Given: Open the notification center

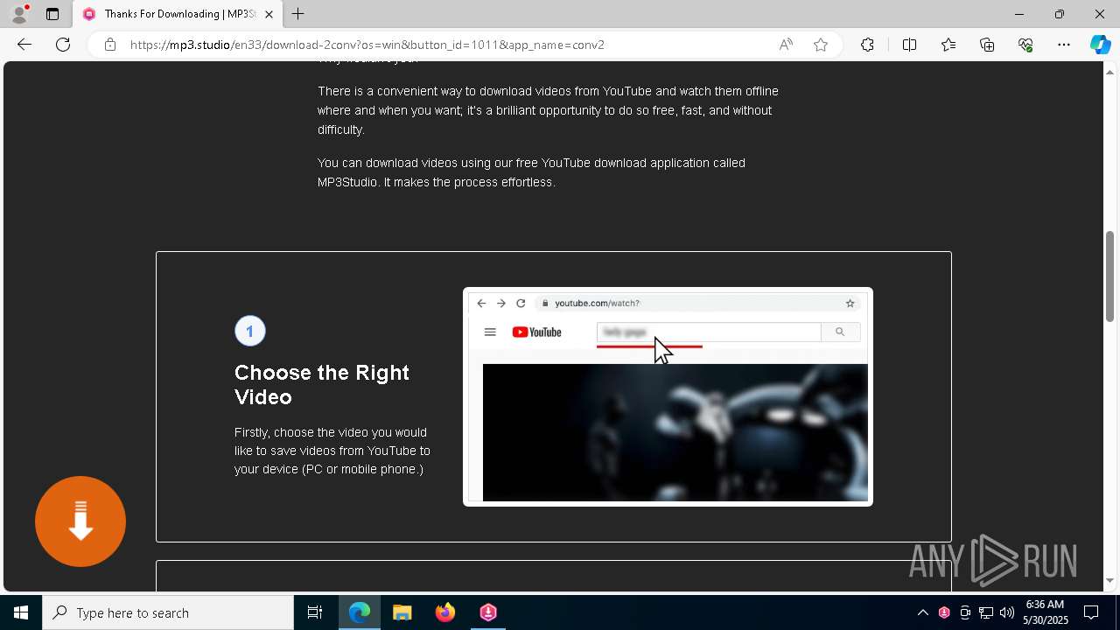Looking at the screenshot, I should 1092,612.
